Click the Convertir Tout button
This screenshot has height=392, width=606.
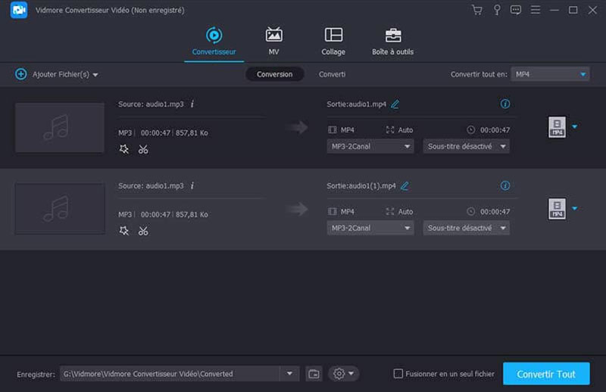point(545,374)
